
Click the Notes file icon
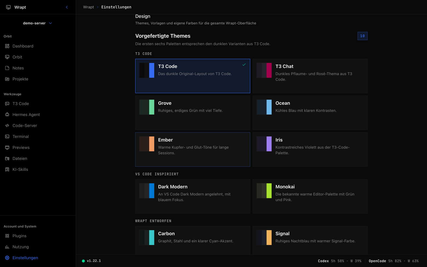[x=7, y=68]
